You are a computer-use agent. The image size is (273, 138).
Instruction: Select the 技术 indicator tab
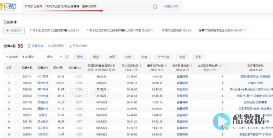128,57
